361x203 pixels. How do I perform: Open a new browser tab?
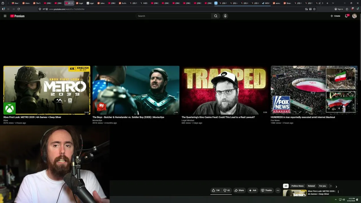click(x=327, y=3)
